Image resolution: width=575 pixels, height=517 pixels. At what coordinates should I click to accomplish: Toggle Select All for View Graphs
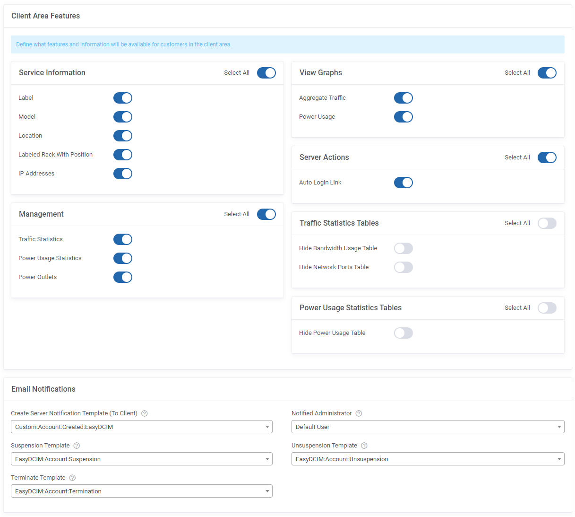point(547,73)
